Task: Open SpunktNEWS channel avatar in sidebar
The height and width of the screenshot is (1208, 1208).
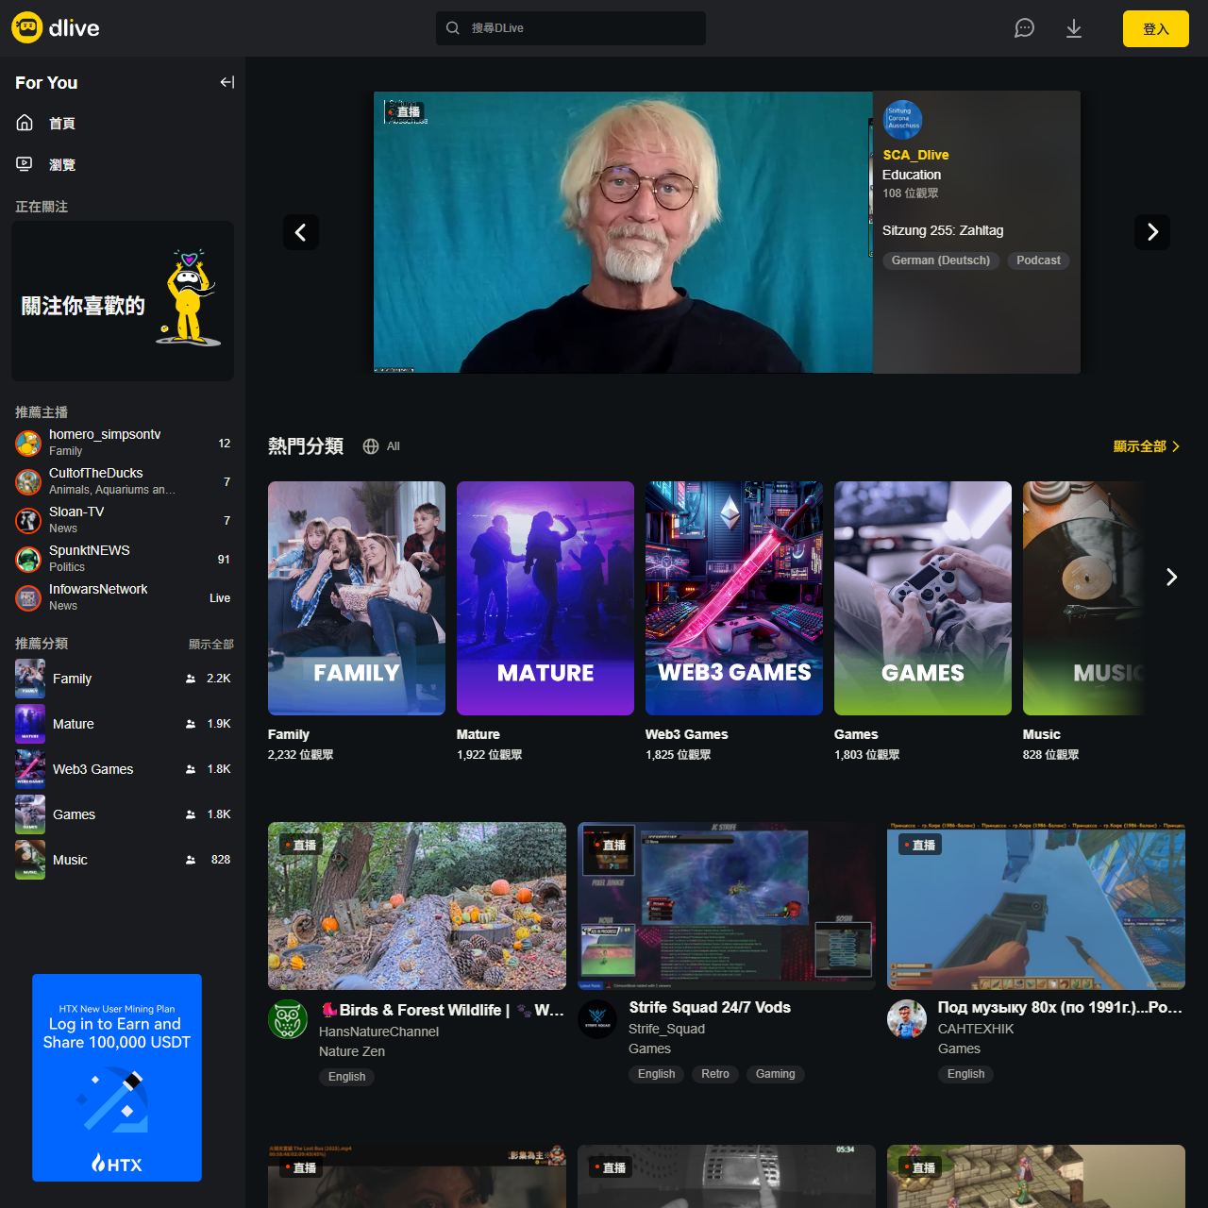Action: (x=27, y=559)
